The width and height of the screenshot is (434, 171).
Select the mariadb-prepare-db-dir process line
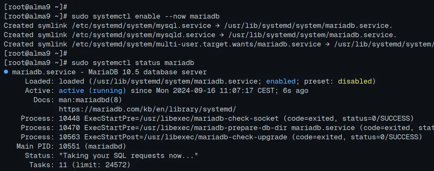click(x=227, y=128)
